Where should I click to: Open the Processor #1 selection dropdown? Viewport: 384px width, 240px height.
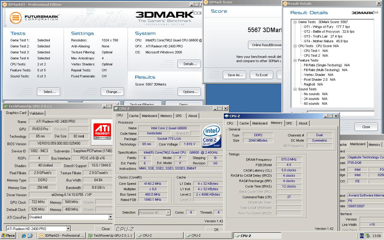(168, 213)
